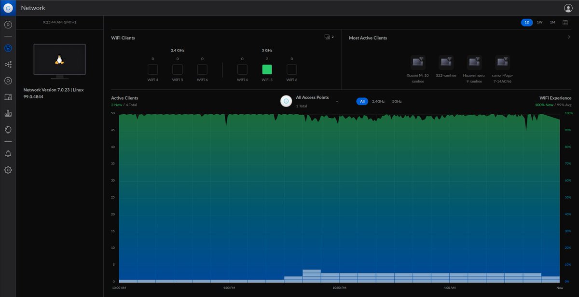This screenshot has height=297, width=579.
Task: Click the '100% Now / 99% Avg' value
Action: click(x=553, y=105)
